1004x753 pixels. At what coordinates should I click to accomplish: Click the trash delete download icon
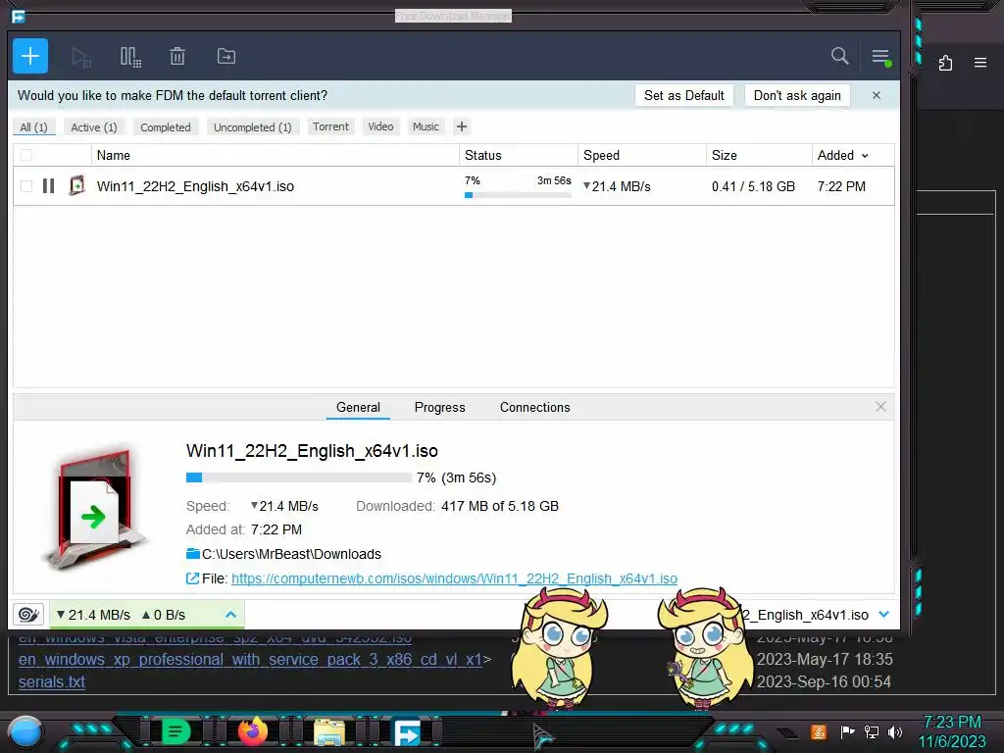(x=177, y=56)
